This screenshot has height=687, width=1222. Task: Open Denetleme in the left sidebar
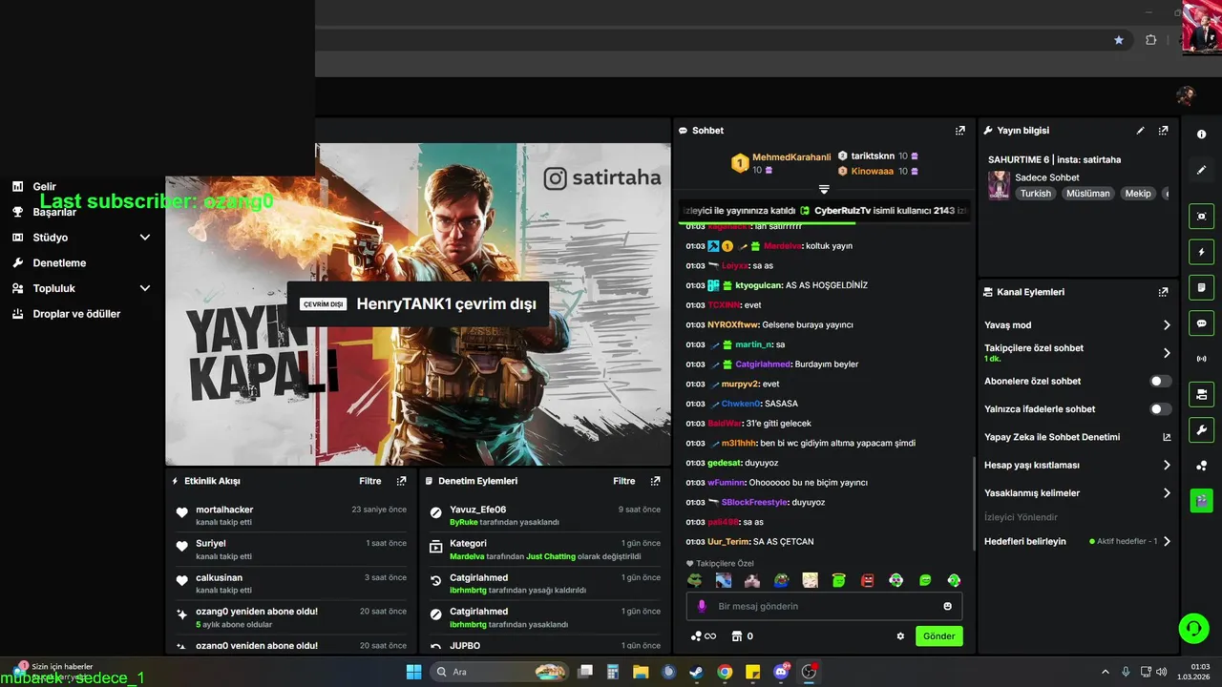[59, 262]
